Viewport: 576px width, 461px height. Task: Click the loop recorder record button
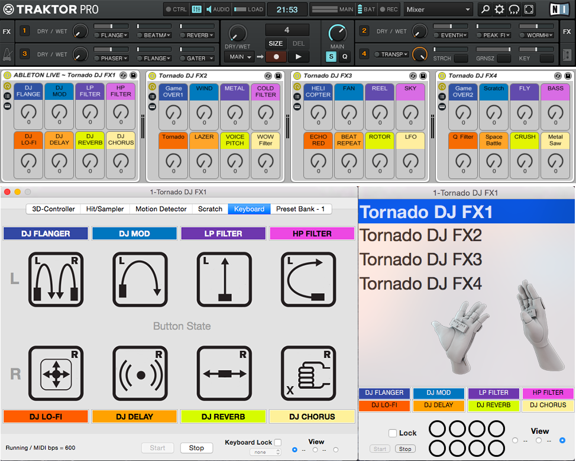click(x=276, y=57)
